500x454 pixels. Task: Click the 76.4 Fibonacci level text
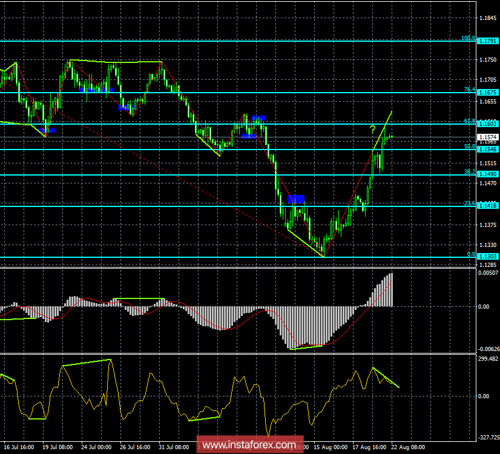point(469,89)
